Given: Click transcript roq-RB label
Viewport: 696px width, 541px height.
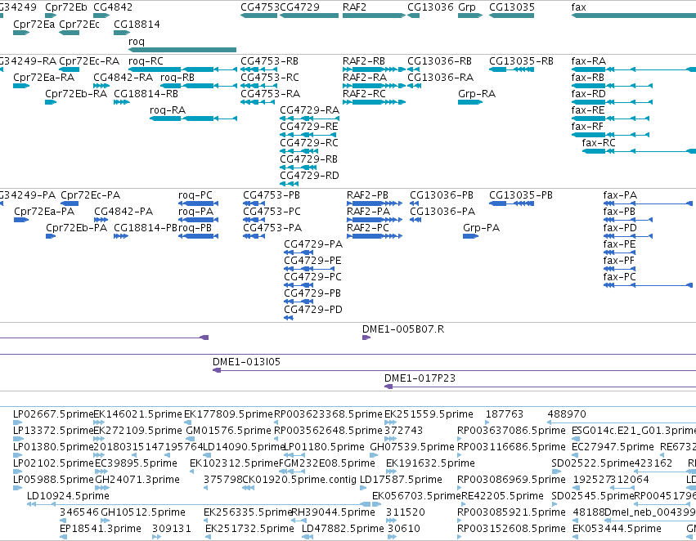Looking at the screenshot, I should pos(177,78).
